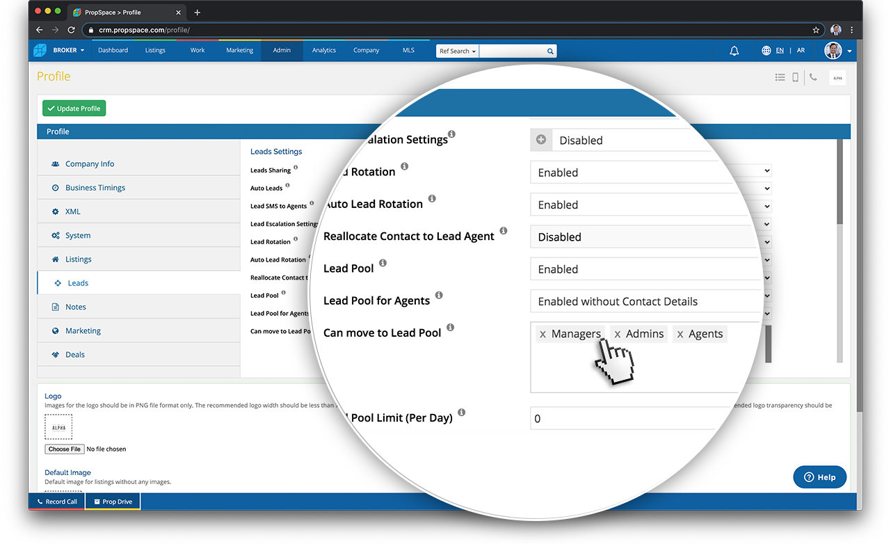
Task: Open a new browser tab with plus
Action: tap(198, 13)
